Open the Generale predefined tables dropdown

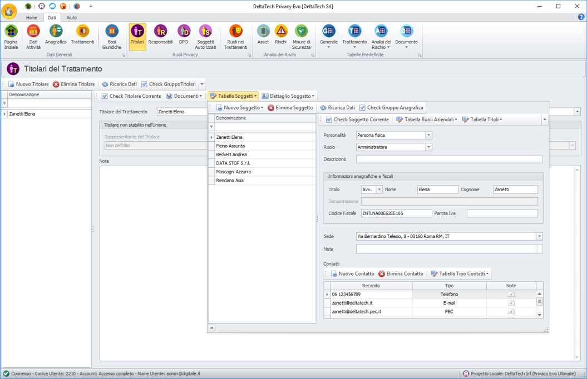coord(329,37)
